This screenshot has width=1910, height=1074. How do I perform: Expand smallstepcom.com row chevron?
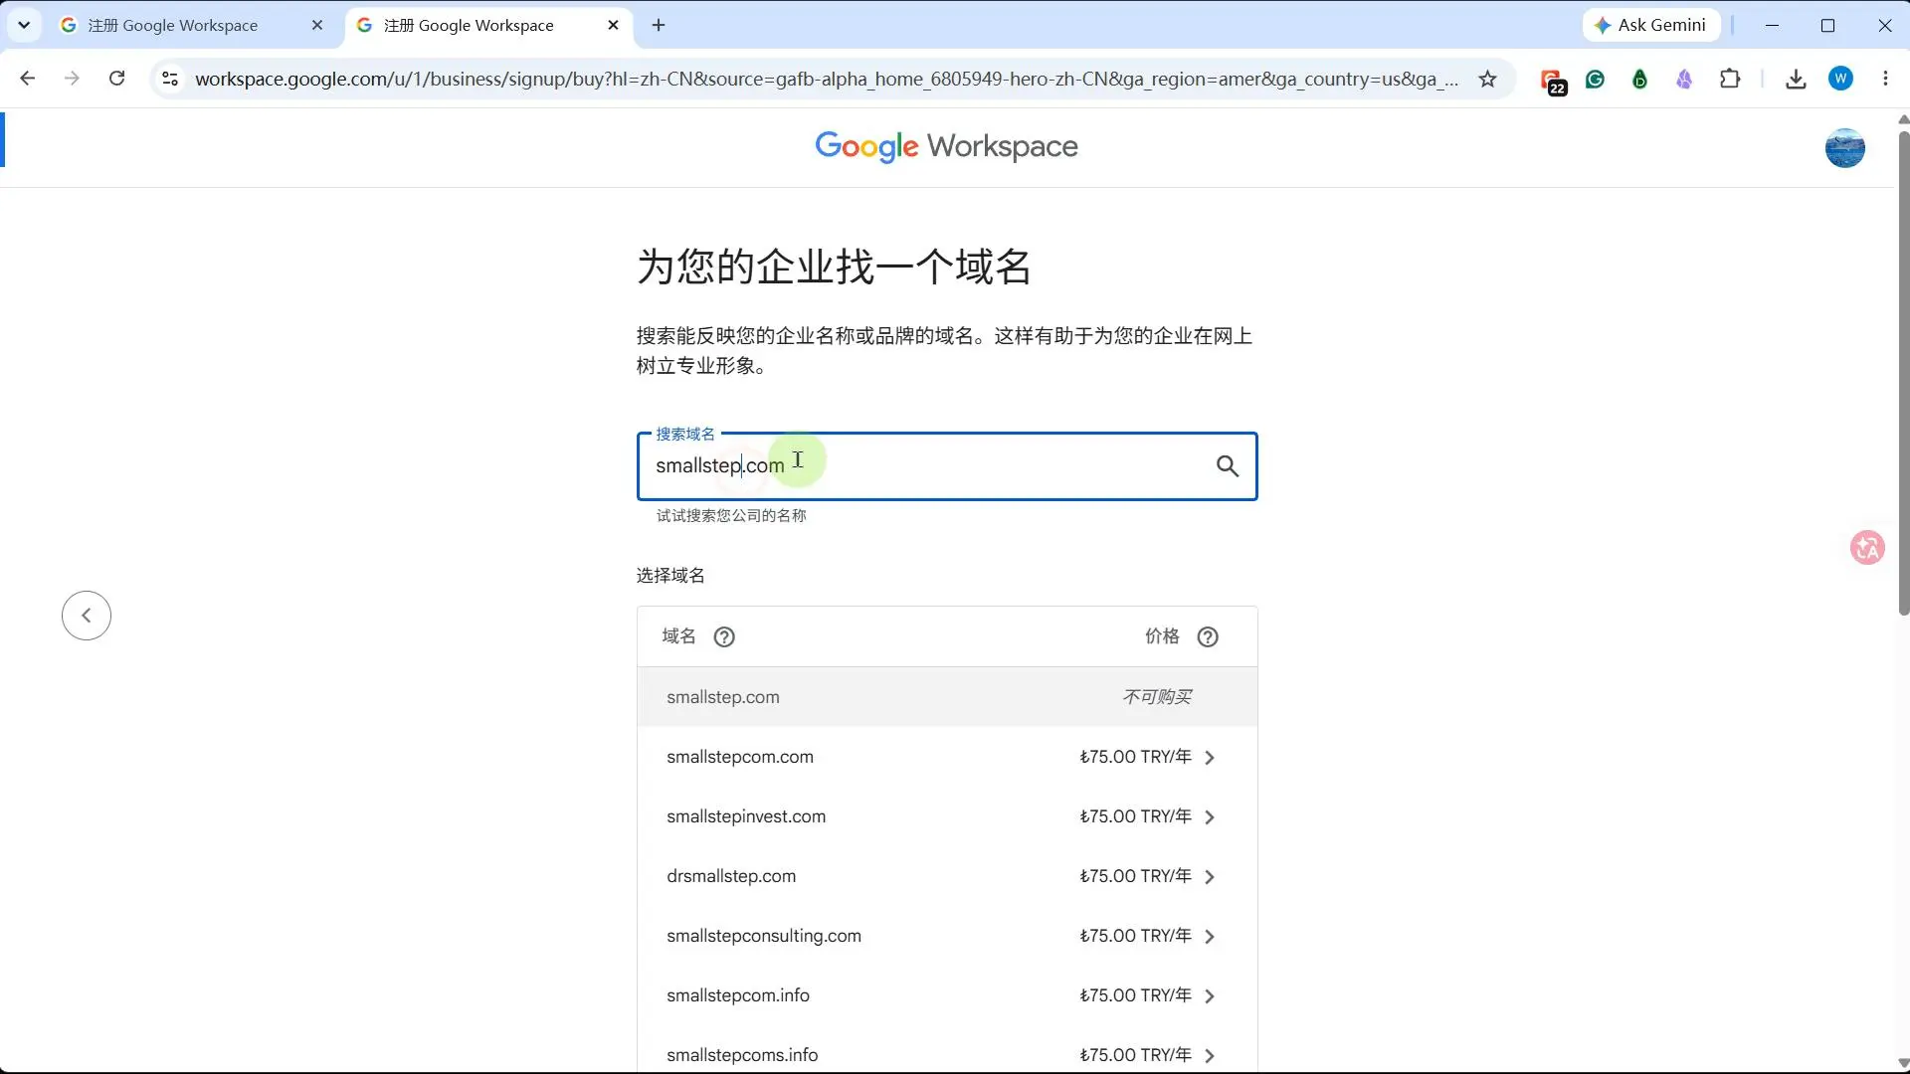coord(1210,758)
